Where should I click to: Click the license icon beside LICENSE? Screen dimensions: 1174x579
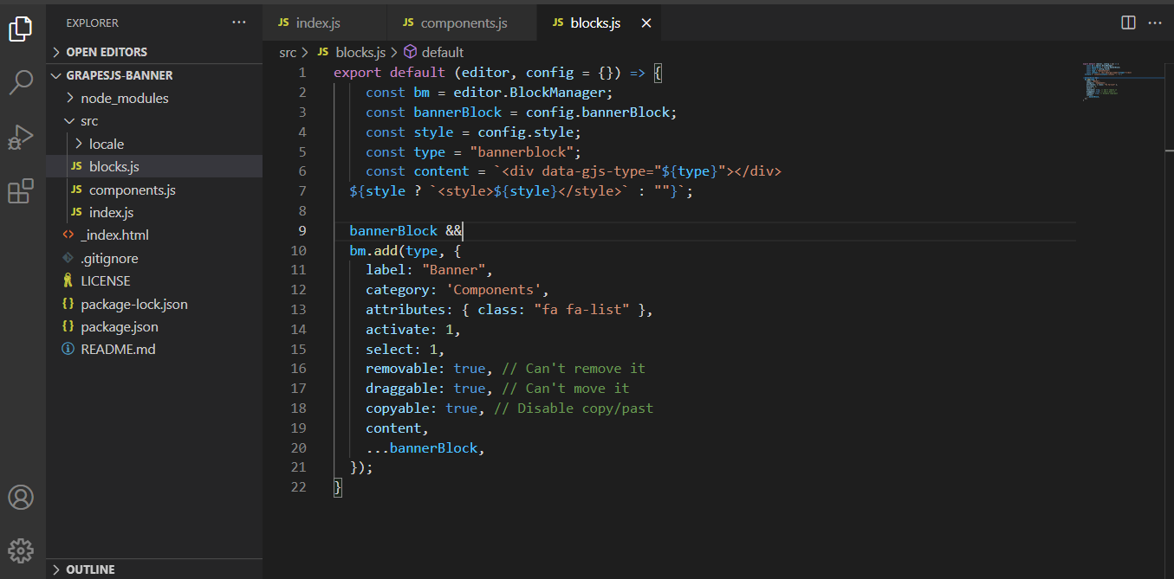coord(68,280)
